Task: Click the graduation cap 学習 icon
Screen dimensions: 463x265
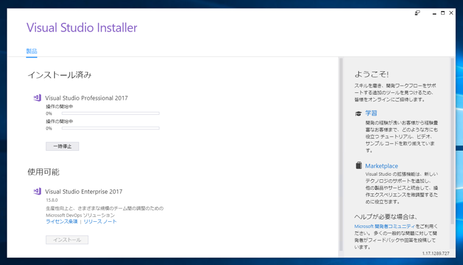Action: (358, 114)
